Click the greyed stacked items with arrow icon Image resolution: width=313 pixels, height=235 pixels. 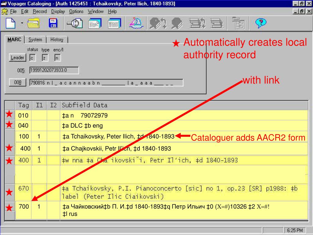coord(197,23)
